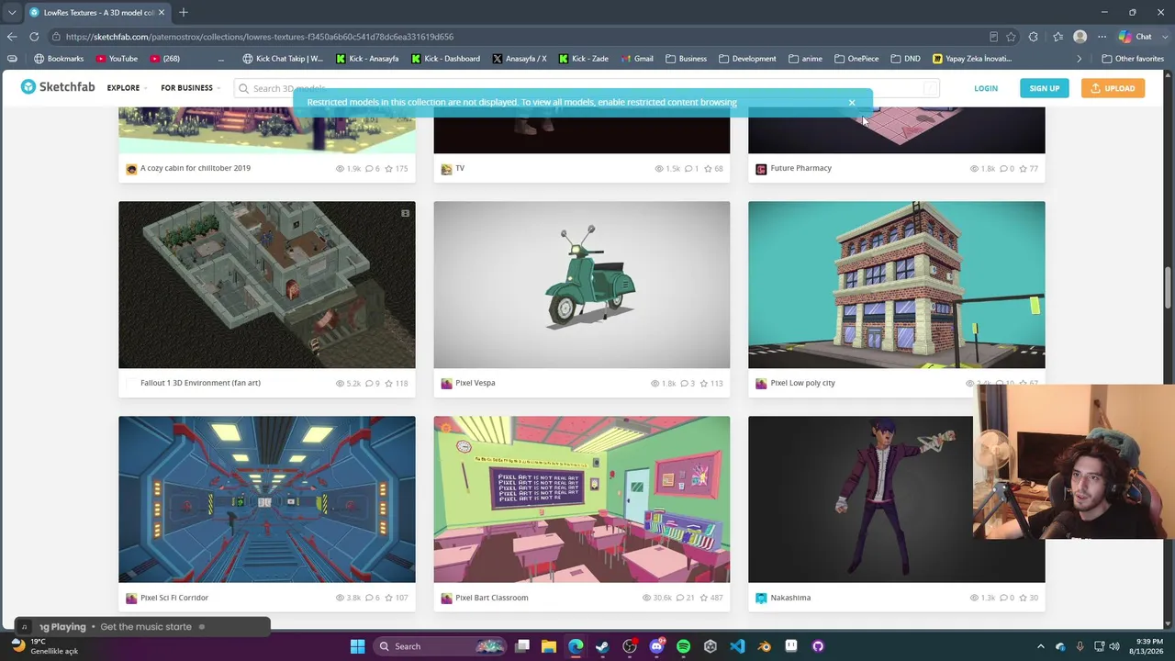Screen dimensions: 1175x661
Task: Click the author avatar beside Future Pharmacy
Action: (x=761, y=169)
